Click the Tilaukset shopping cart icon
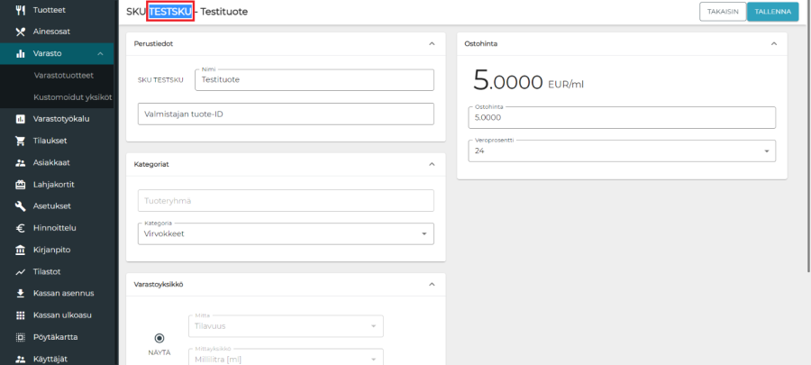 [x=20, y=141]
